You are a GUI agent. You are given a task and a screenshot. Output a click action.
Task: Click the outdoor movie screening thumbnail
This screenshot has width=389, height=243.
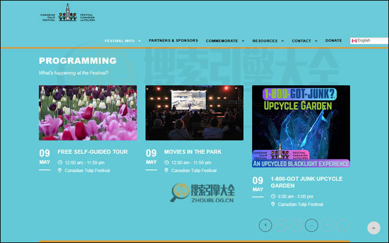click(x=194, y=113)
